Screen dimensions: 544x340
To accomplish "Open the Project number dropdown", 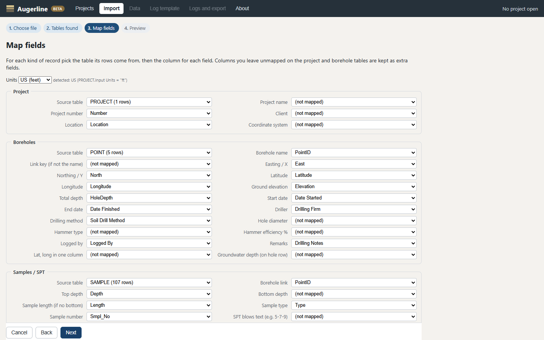I will pos(149,113).
